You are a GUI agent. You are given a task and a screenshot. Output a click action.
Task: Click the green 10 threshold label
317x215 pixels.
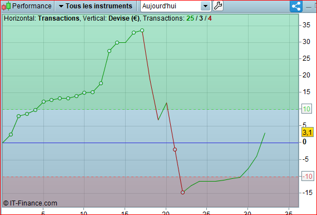tap(306, 109)
